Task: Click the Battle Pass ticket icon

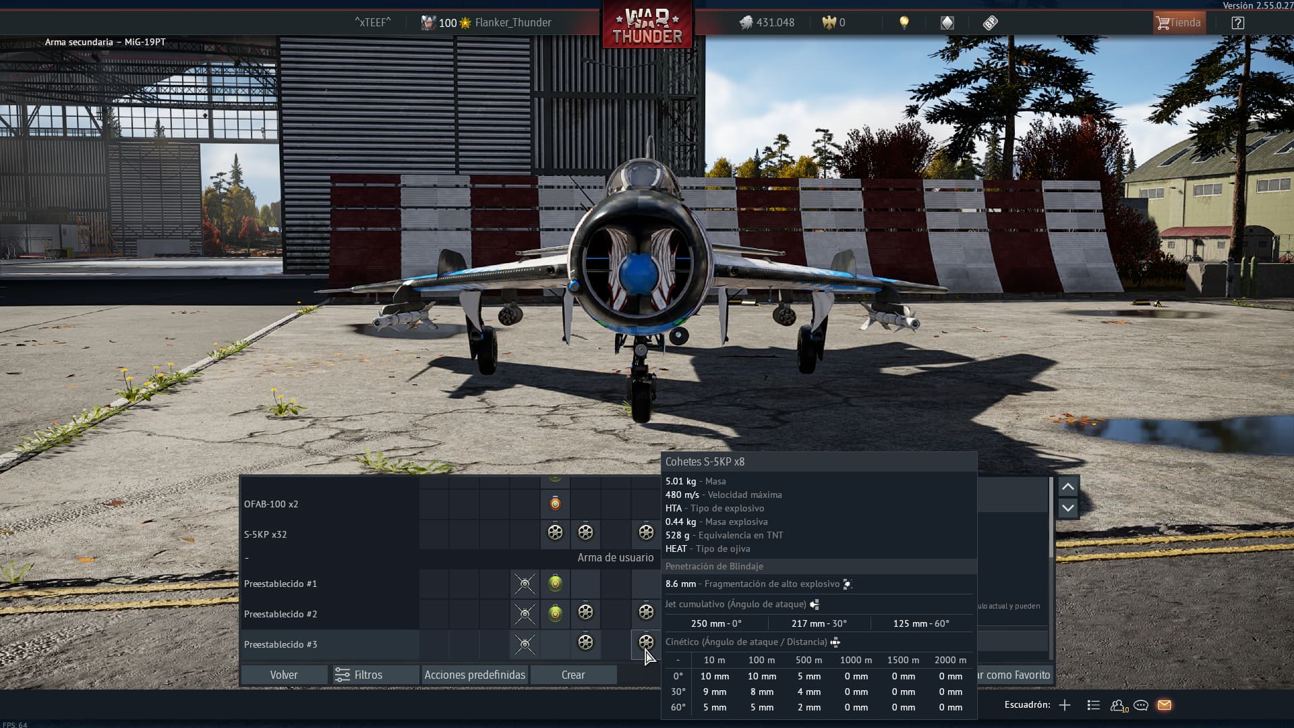Action: coord(990,23)
